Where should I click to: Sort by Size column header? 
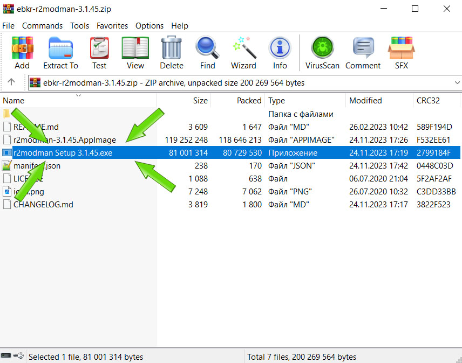tap(184, 101)
